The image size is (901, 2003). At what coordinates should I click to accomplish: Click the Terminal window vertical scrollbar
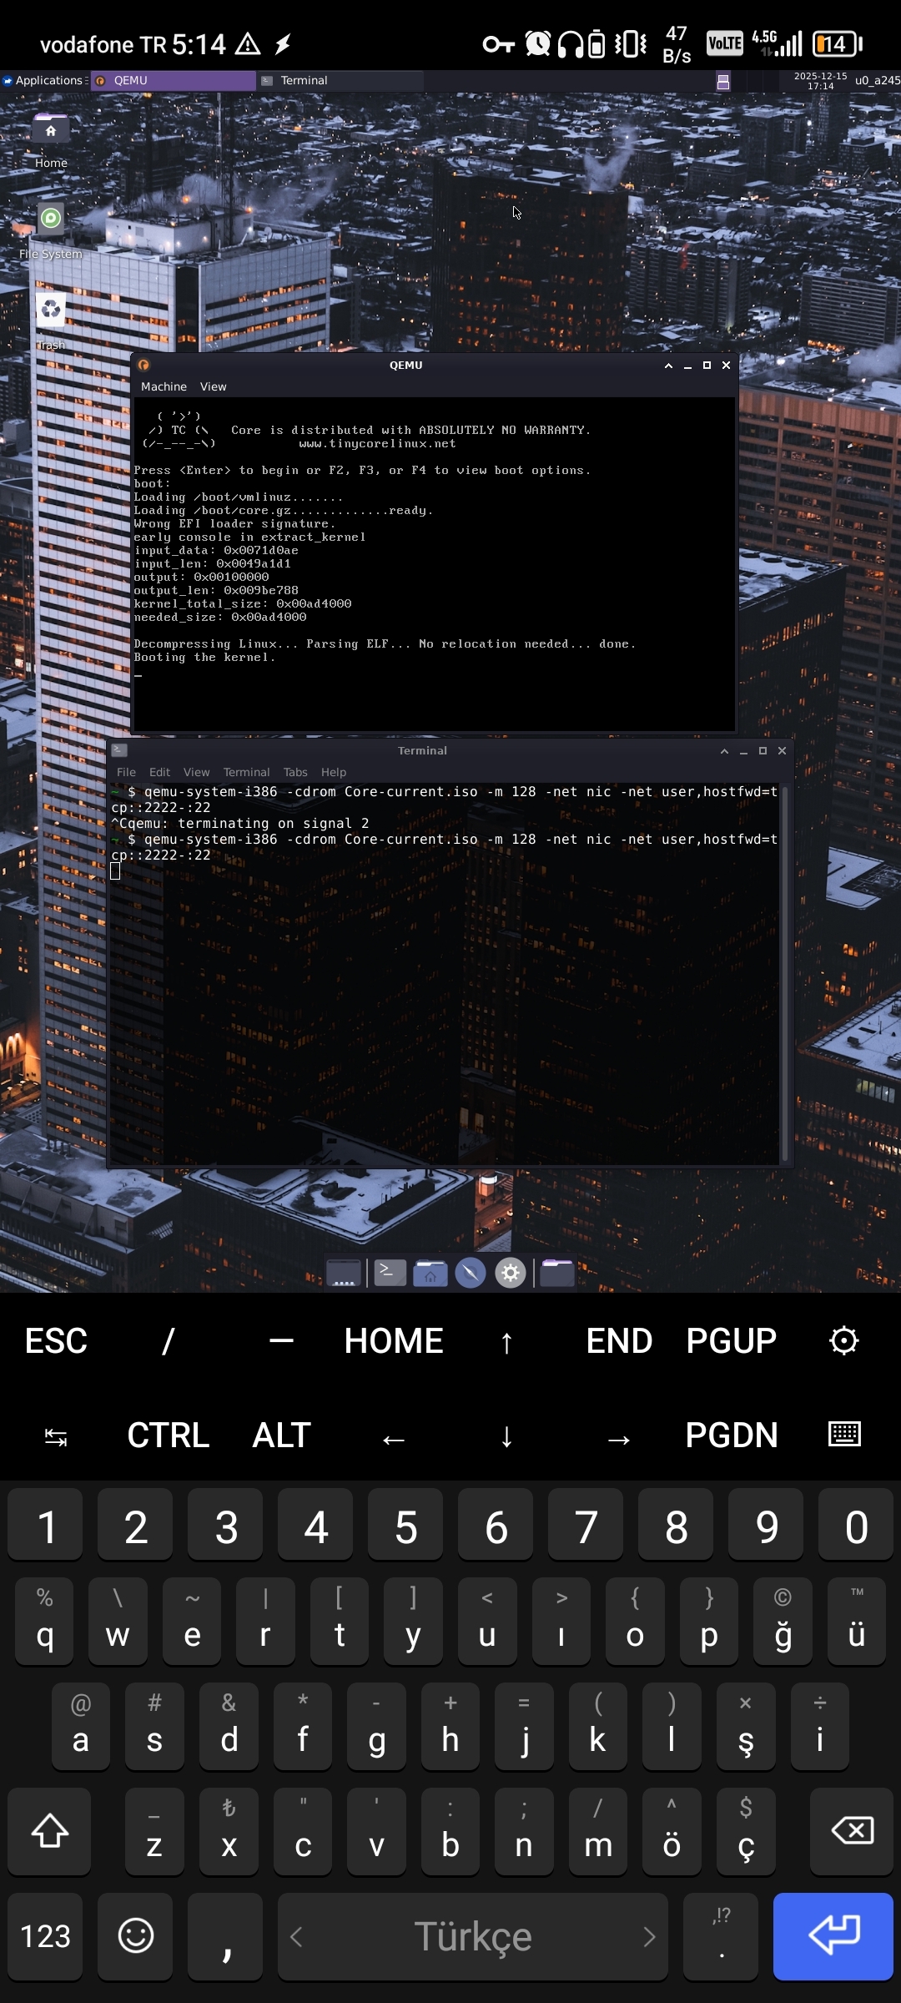784,974
